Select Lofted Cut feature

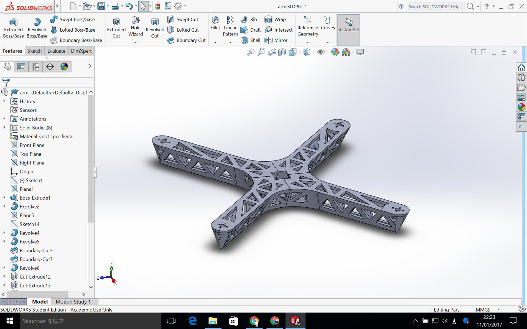pyautogui.click(x=183, y=30)
